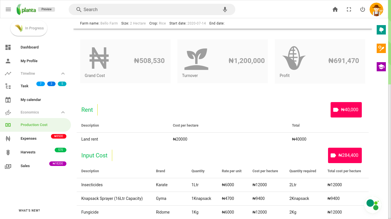
Task: Open the hamburger menu icon
Action: pyautogui.click(x=8, y=9)
